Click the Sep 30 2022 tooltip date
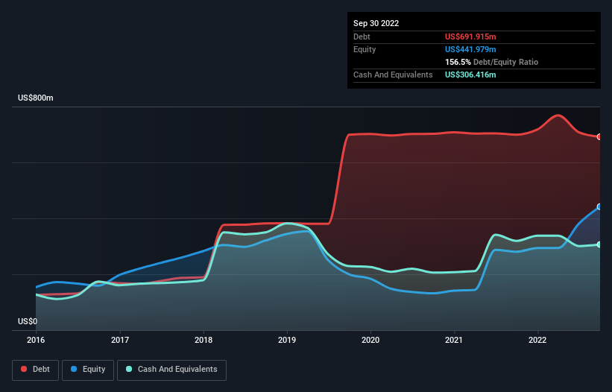This screenshot has width=612, height=392. point(376,23)
